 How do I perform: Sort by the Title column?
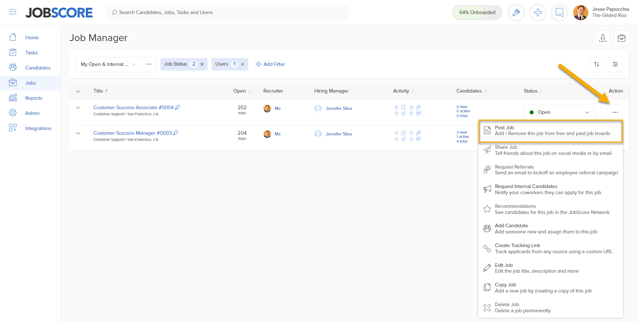click(x=101, y=91)
